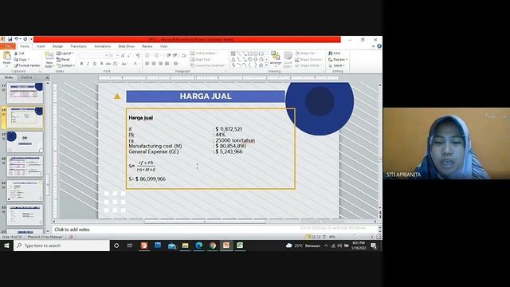Image resolution: width=510 pixels, height=287 pixels.
Task: Switch to Outline pane tab
Action: tap(26, 77)
